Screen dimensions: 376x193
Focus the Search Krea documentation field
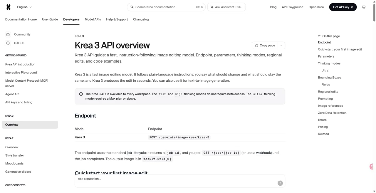coord(166,7)
